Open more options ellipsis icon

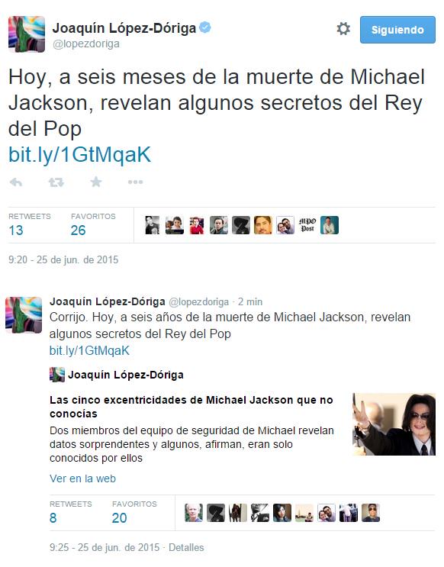tap(136, 182)
